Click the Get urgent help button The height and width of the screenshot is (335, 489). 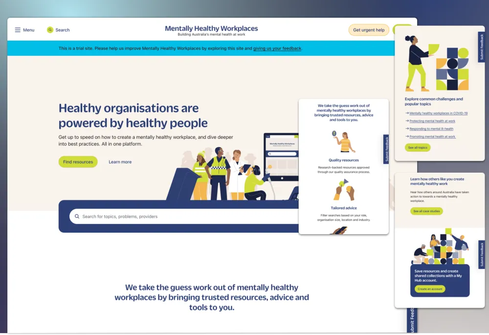368,30
